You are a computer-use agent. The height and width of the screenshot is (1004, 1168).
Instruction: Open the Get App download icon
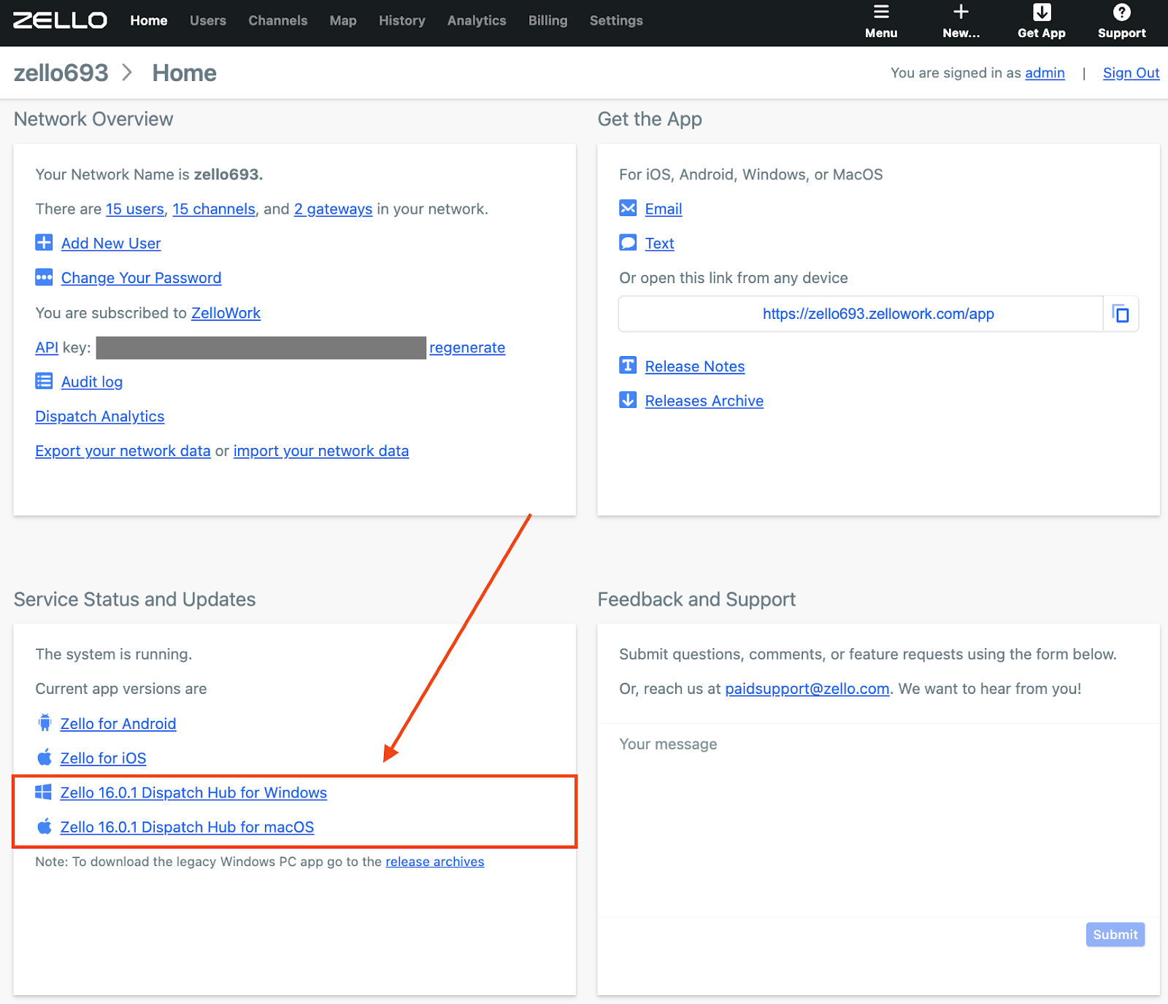pos(1042,12)
